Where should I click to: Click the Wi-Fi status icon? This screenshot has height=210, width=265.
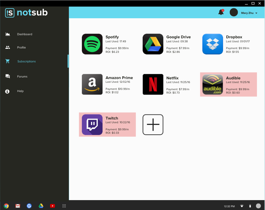point(242,206)
